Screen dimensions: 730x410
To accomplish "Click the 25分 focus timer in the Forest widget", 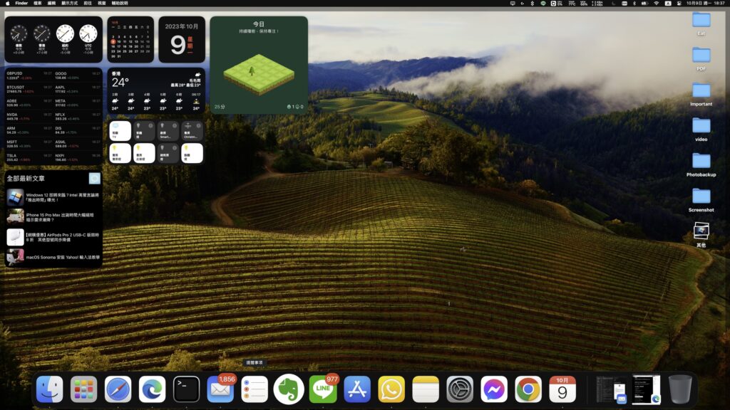I will (x=221, y=105).
